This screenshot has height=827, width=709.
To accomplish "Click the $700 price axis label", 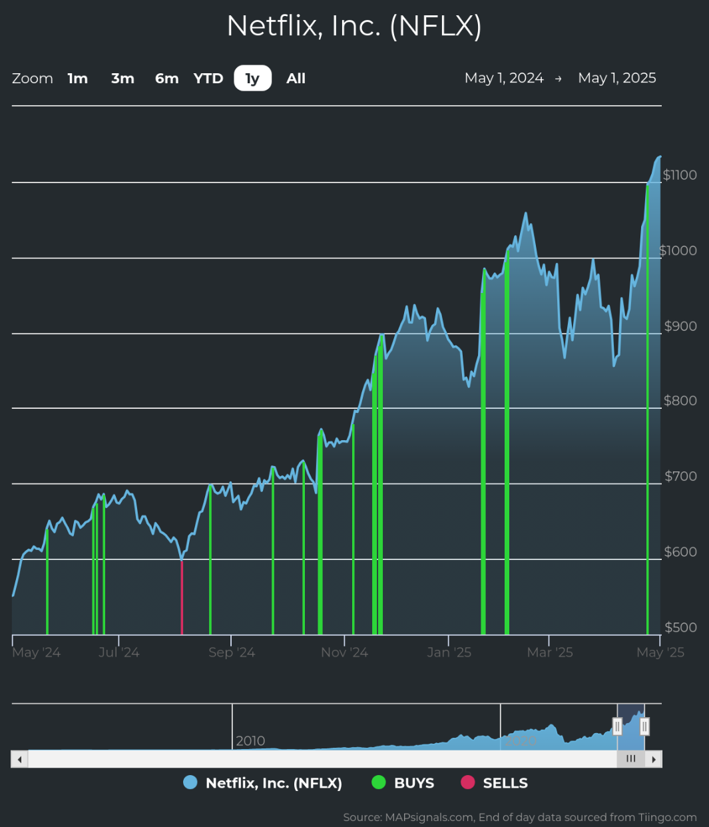I will click(x=680, y=476).
